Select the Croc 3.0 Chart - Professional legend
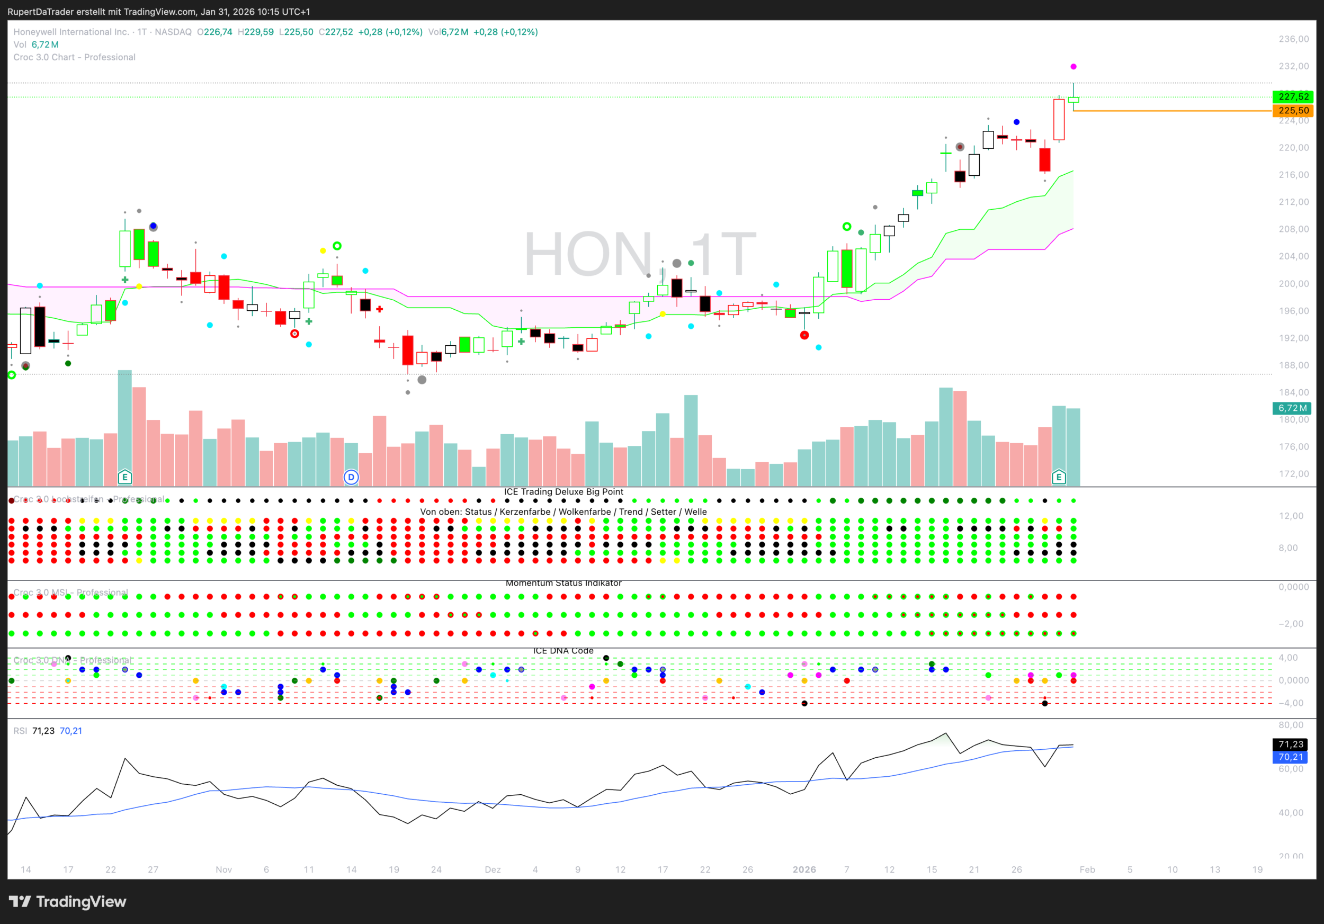The image size is (1324, 924). tap(74, 57)
